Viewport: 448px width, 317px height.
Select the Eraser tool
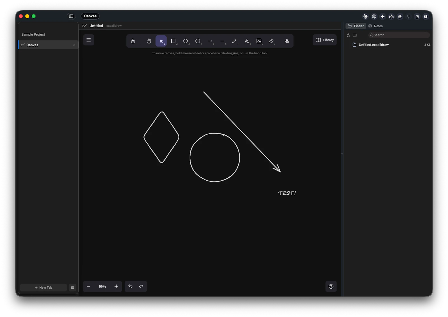[x=271, y=41]
